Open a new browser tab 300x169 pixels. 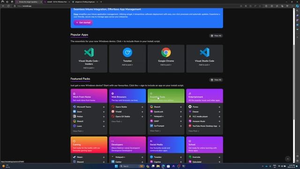tap(101, 2)
